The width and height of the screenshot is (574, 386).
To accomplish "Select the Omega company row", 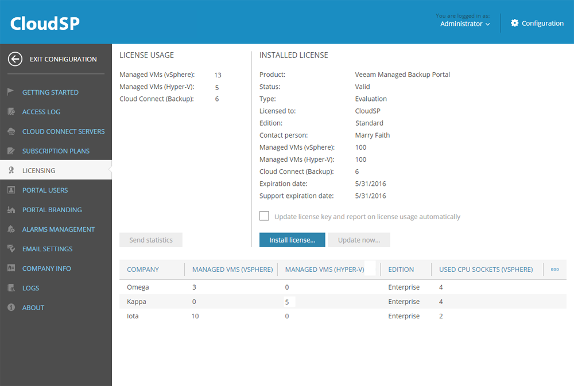I will point(343,287).
